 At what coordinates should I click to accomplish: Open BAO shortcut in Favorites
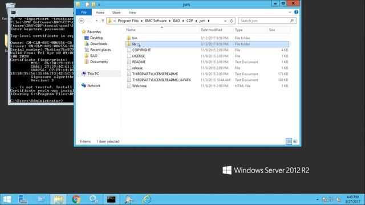point(94,56)
